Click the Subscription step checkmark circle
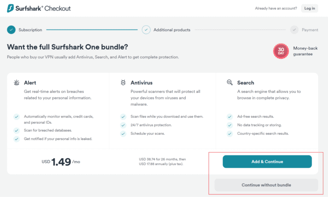Screen dimensions: 328x197 [11, 30]
